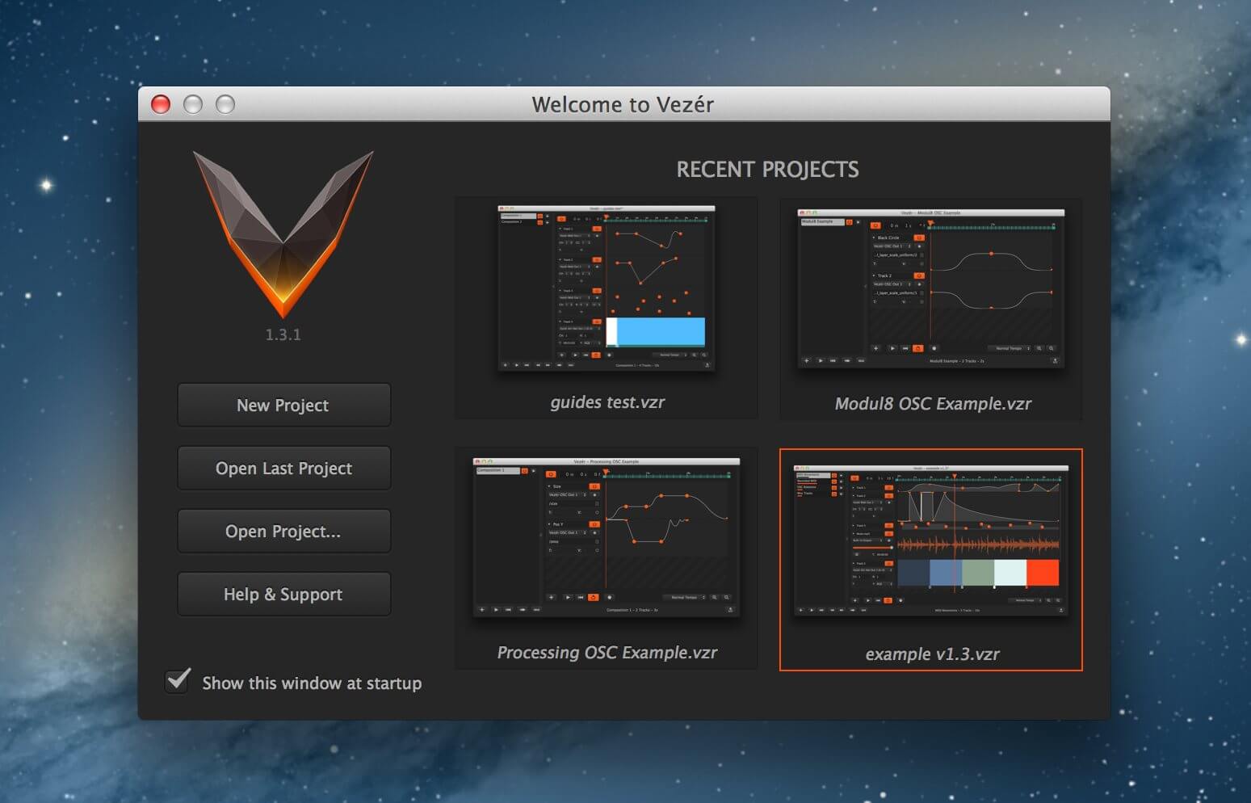
Task: Click the RECENT PROJECTS heading
Action: click(767, 169)
